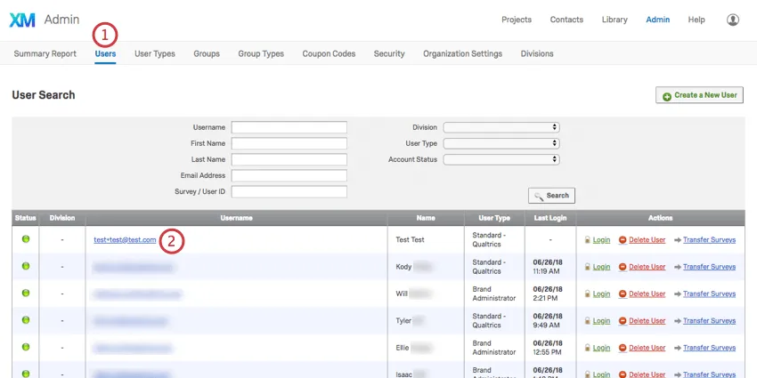Expand the Division dropdown
757x378 pixels.
501,127
